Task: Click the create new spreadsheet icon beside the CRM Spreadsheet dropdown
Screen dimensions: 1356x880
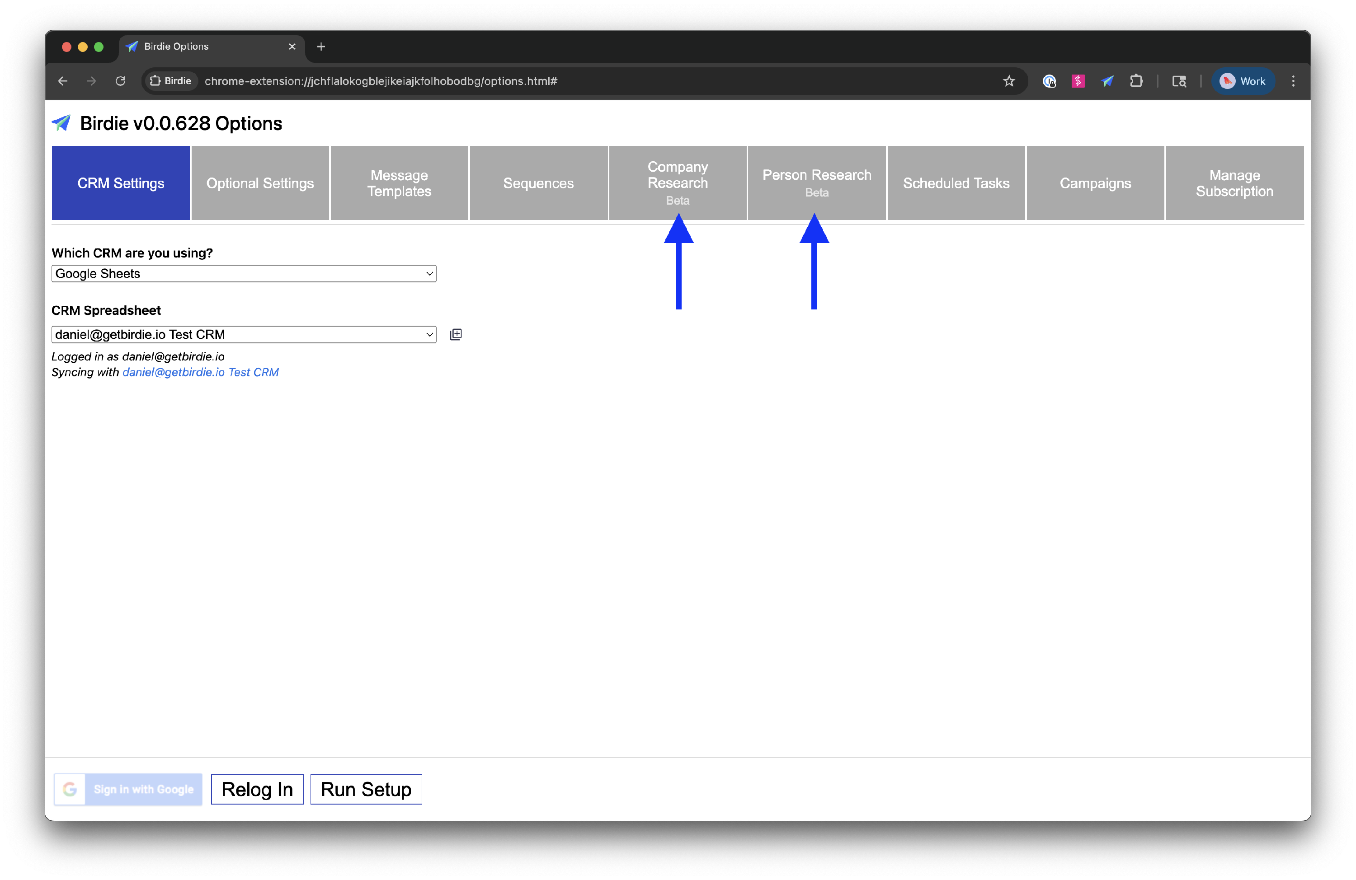Action: (456, 334)
